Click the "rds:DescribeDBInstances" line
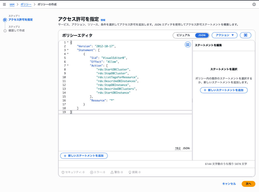Image resolution: width=259 pixels, height=192 pixels. [117, 81]
